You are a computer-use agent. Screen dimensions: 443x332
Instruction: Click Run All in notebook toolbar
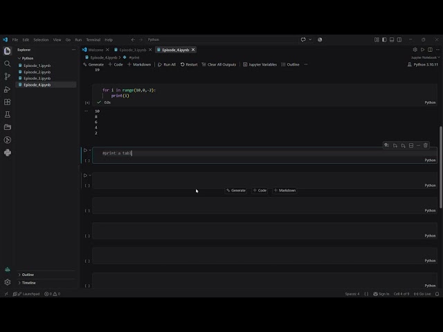click(x=167, y=64)
